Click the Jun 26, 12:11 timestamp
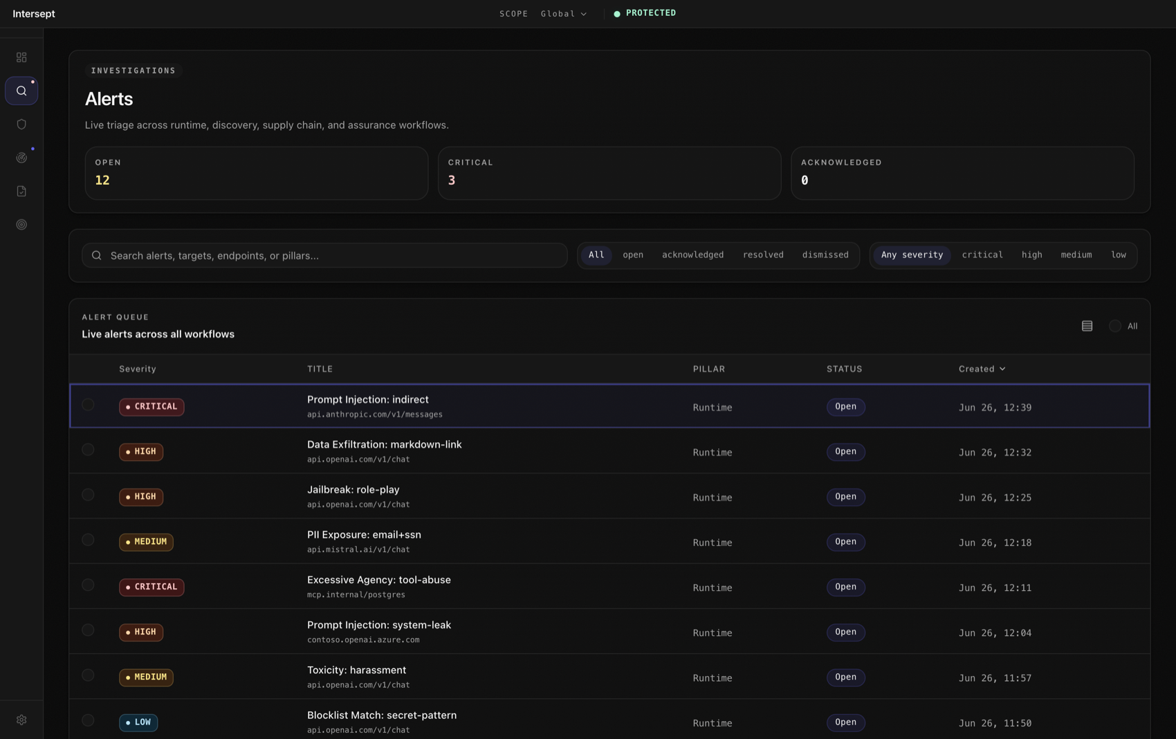Screen dimensions: 1176x739 click(995, 588)
